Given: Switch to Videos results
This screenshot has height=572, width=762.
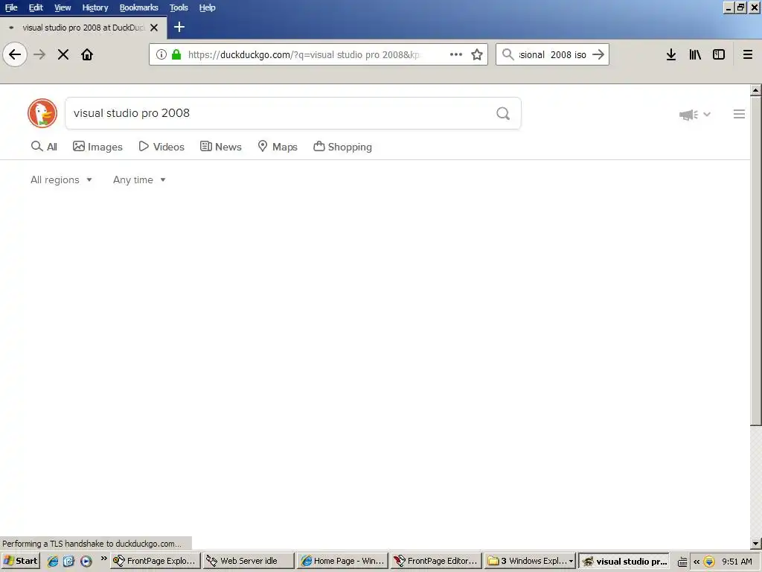Looking at the screenshot, I should pos(161,147).
